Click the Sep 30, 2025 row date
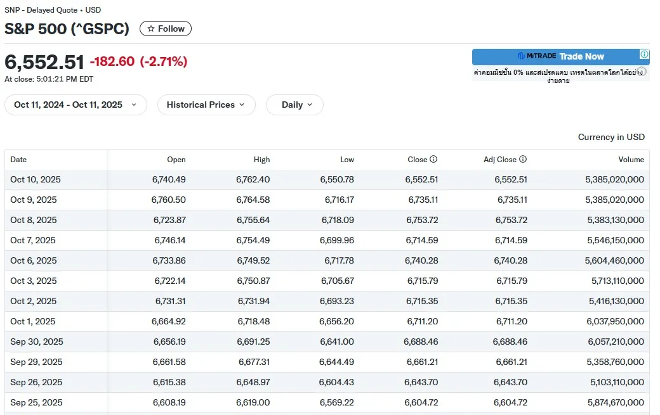Screen dimensions: 660x415 37,342
